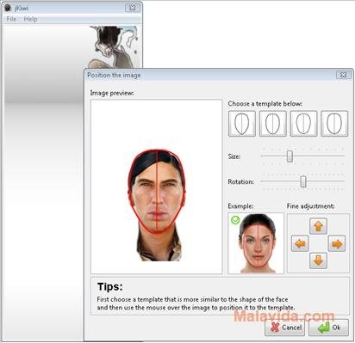Click the Rotation slider handle
The width and height of the screenshot is (355, 343).
(x=303, y=181)
